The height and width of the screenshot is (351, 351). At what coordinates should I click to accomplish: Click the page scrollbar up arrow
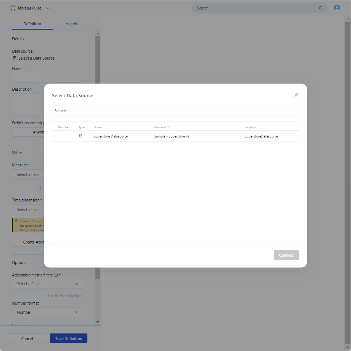pos(347,19)
